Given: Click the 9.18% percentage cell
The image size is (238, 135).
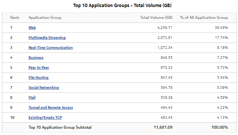Looking at the screenshot, I should coord(222,48).
